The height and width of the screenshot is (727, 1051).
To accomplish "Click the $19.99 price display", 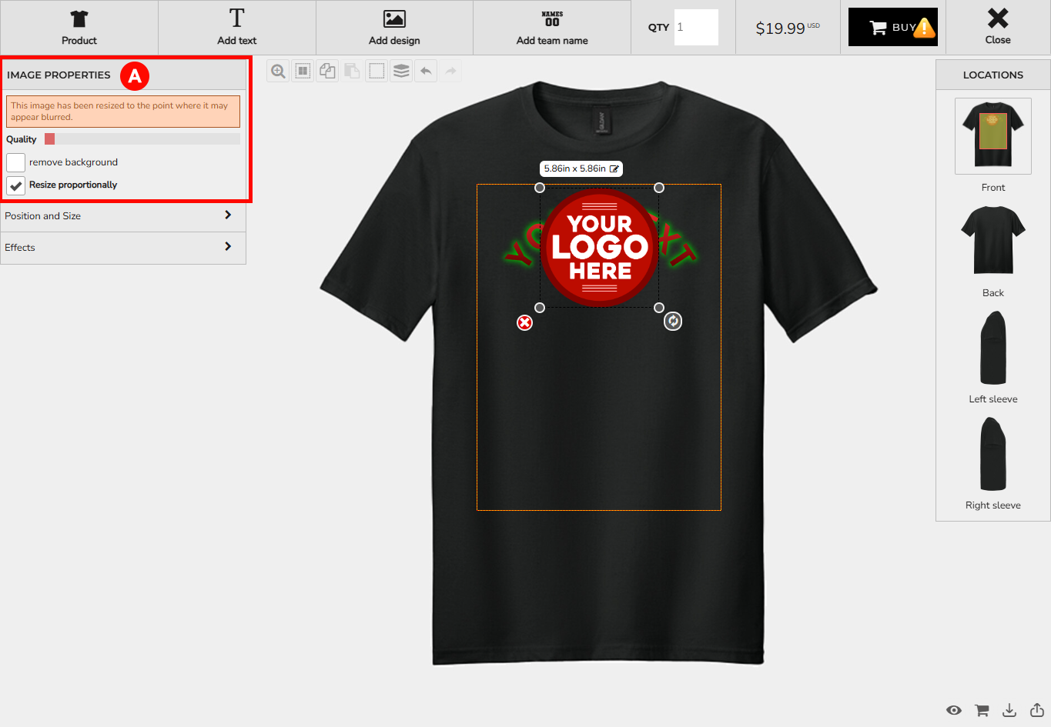I will pyautogui.click(x=788, y=28).
